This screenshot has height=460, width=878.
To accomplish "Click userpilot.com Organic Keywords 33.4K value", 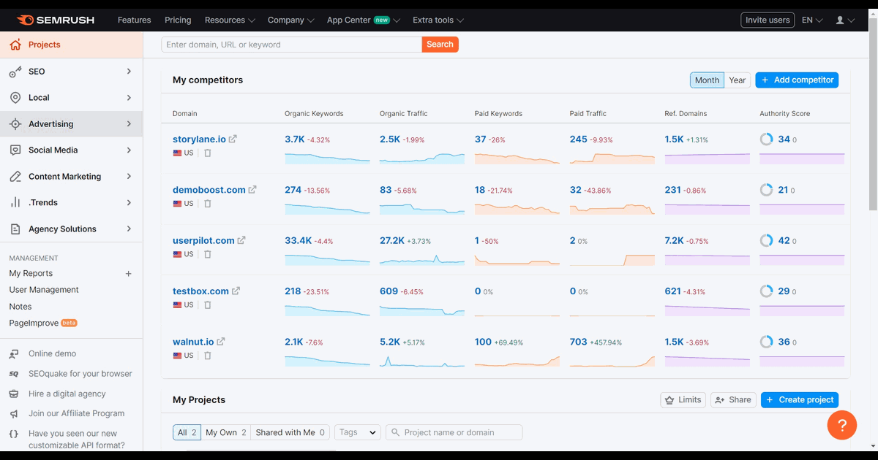I will pos(297,240).
